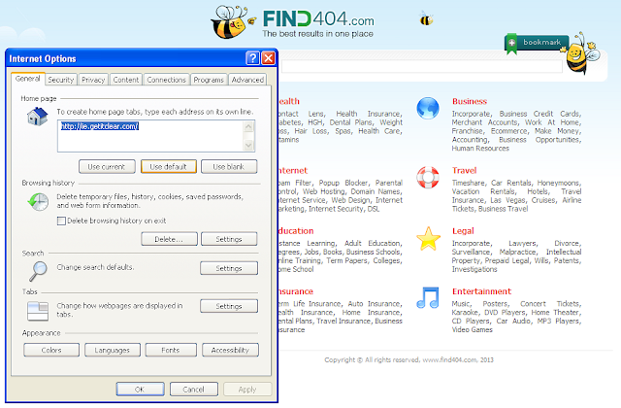The width and height of the screenshot is (621, 408).
Task: Open the Legal category link
Action: coord(463,231)
